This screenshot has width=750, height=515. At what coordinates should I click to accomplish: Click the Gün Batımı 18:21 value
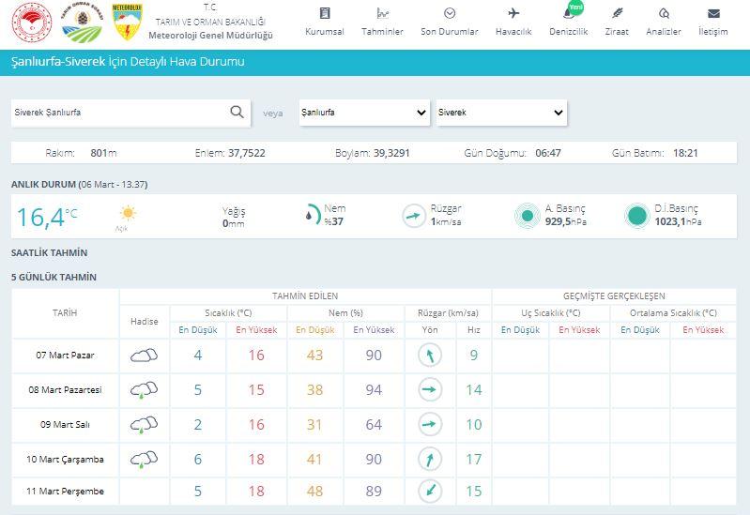click(x=685, y=154)
